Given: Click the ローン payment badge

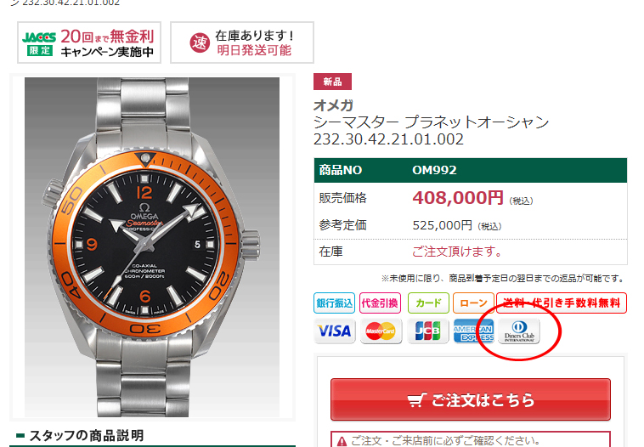Looking at the screenshot, I should (473, 303).
